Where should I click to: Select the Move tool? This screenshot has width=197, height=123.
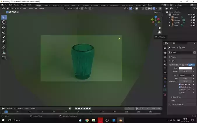pyautogui.click(x=4, y=27)
